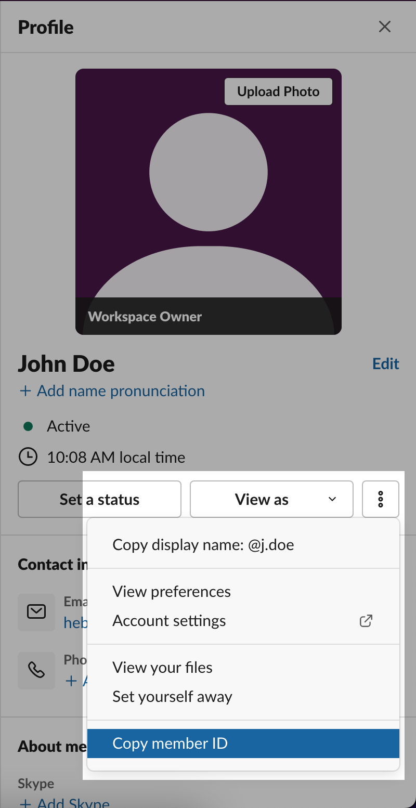Click the green Active status dot
The image size is (416, 808).
(29, 426)
